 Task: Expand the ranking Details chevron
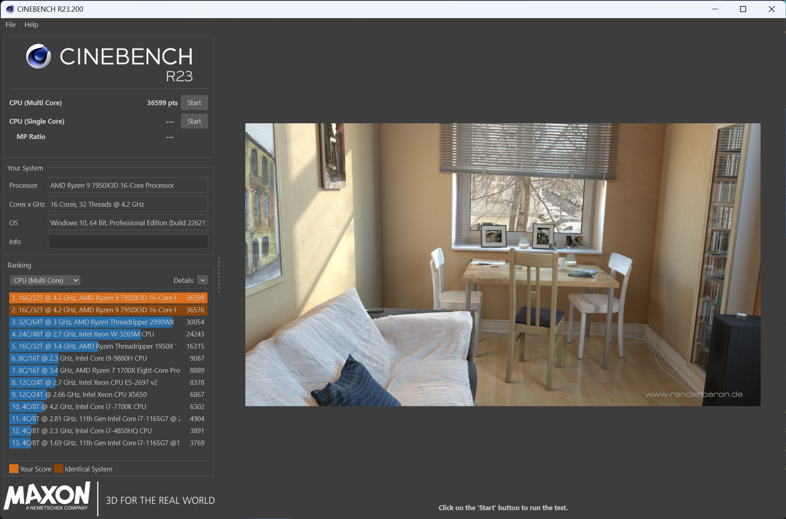click(x=203, y=280)
